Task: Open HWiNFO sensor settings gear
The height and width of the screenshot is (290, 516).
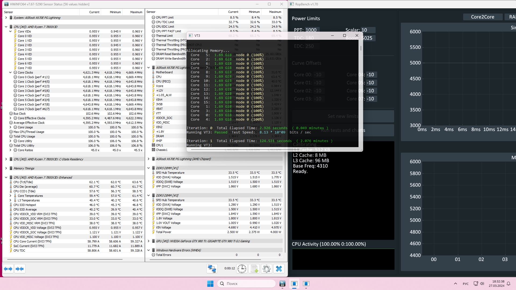Action: pyautogui.click(x=266, y=269)
